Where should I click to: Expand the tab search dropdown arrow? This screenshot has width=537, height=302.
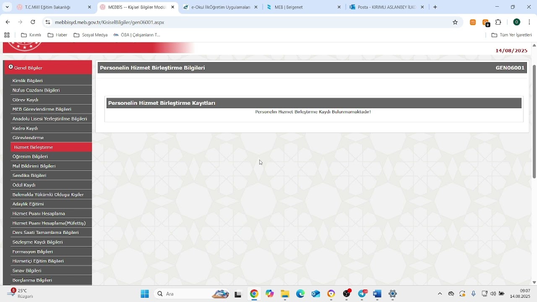pos(7,7)
